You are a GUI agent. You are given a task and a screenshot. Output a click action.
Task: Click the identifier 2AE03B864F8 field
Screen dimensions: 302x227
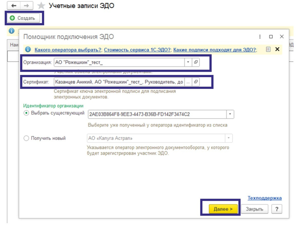(x=157, y=114)
